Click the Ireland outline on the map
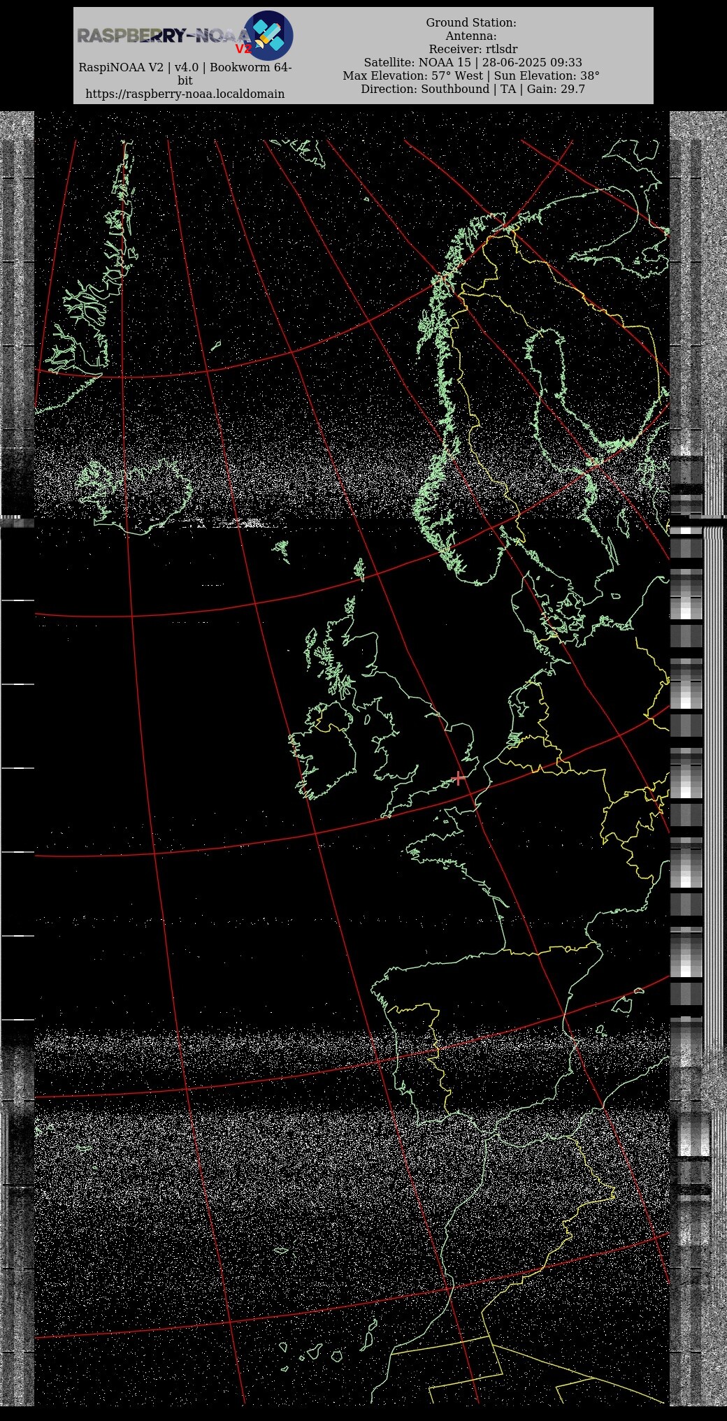 point(323,750)
